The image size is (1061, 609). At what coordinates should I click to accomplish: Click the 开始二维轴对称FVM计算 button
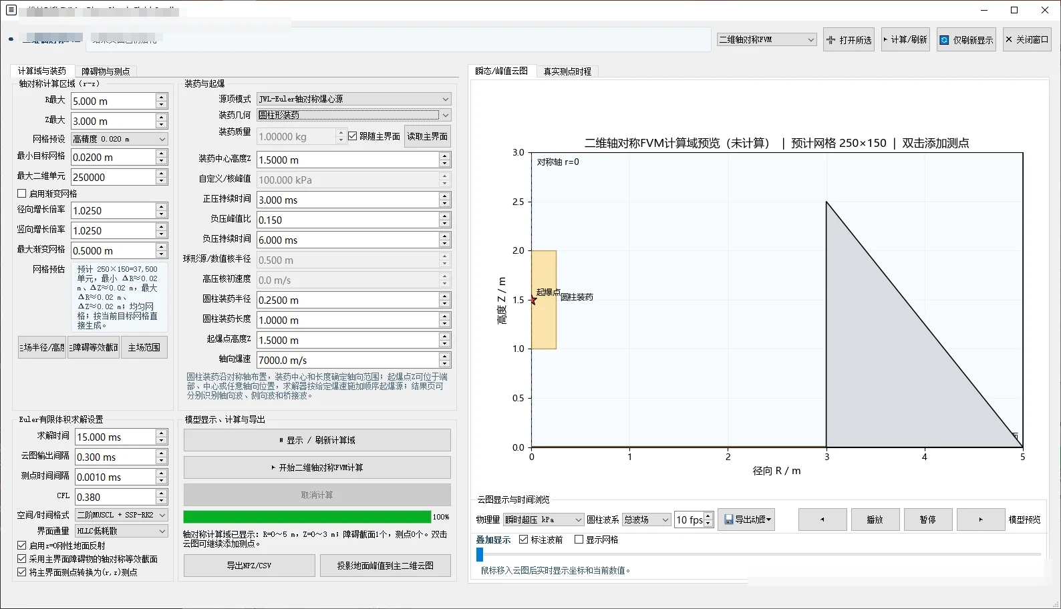point(317,467)
